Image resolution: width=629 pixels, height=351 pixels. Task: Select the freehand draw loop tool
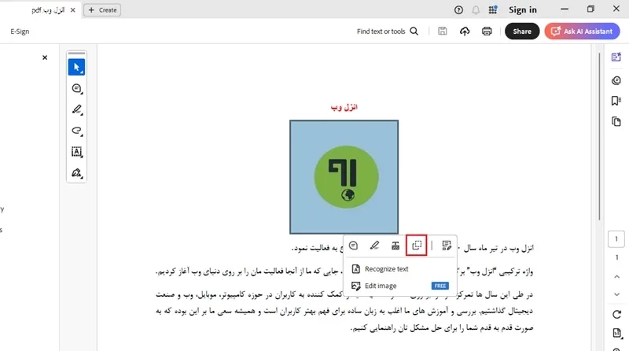(x=76, y=131)
